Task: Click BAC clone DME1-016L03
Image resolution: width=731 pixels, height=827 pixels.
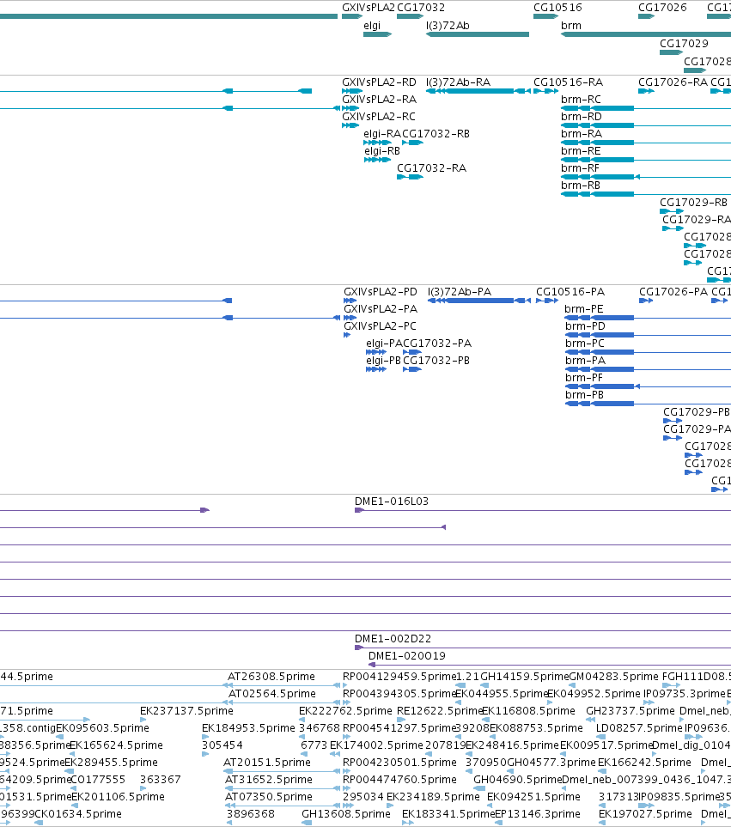Action: pos(392,502)
